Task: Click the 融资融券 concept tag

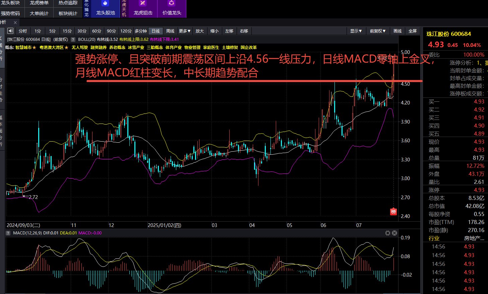Action: click(x=99, y=48)
